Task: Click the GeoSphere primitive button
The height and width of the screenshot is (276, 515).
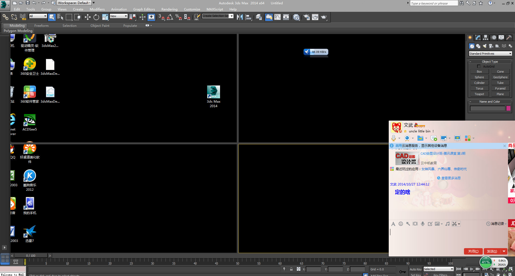Action: pos(500,77)
